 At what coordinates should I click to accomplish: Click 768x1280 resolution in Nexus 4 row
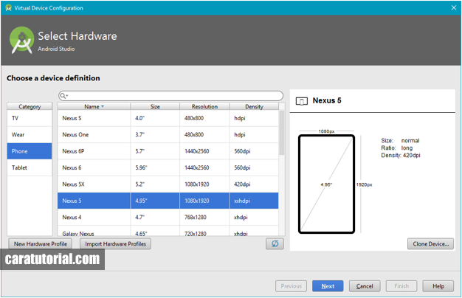[204, 218]
